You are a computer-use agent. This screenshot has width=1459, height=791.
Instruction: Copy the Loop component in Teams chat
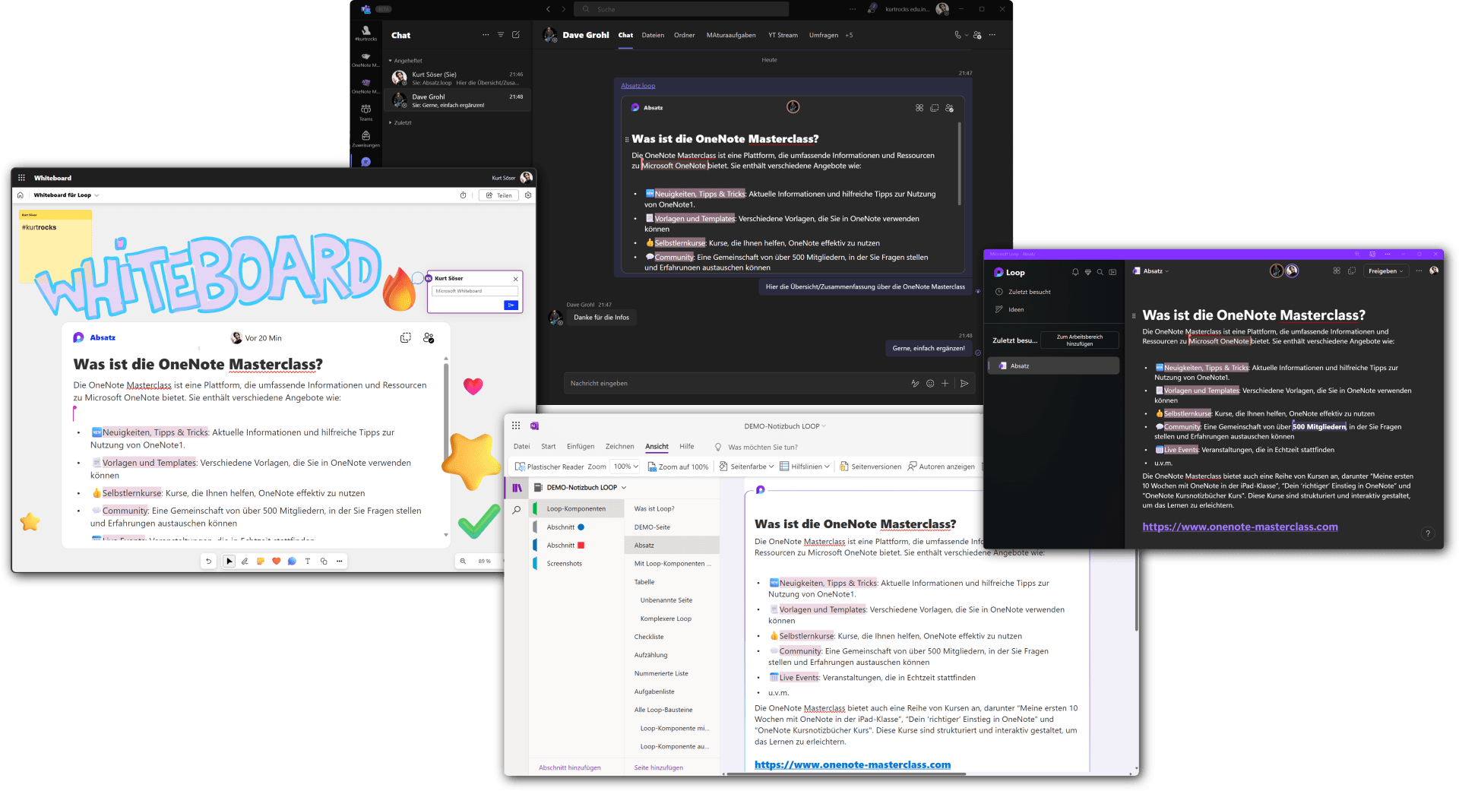935,108
